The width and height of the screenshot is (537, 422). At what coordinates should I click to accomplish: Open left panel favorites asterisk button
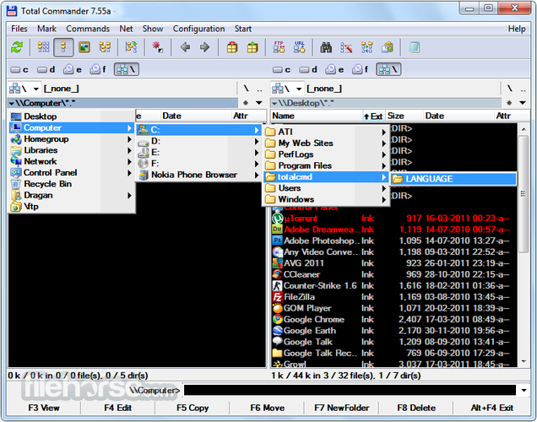pyautogui.click(x=246, y=103)
